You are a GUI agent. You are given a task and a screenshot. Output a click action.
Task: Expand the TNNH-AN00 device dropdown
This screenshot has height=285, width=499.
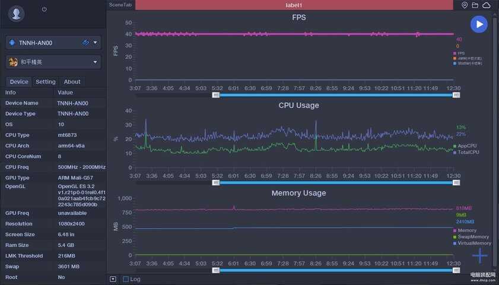click(x=96, y=43)
